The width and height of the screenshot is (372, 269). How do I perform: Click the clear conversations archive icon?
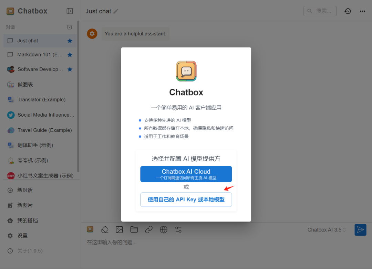point(70,27)
